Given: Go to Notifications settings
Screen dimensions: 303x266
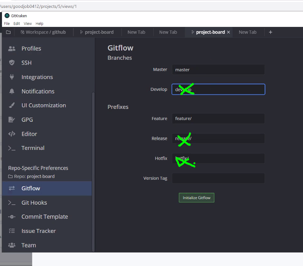Looking at the screenshot, I should coord(47,91).
